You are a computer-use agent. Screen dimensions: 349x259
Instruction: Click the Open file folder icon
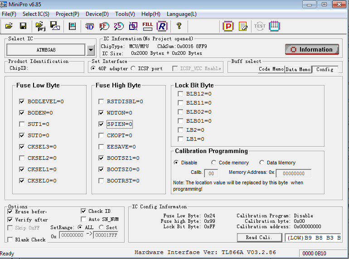[x=9, y=26]
